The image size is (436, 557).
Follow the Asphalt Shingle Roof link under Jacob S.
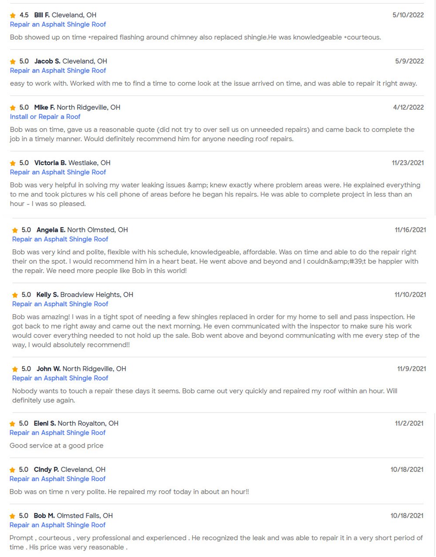(x=58, y=71)
